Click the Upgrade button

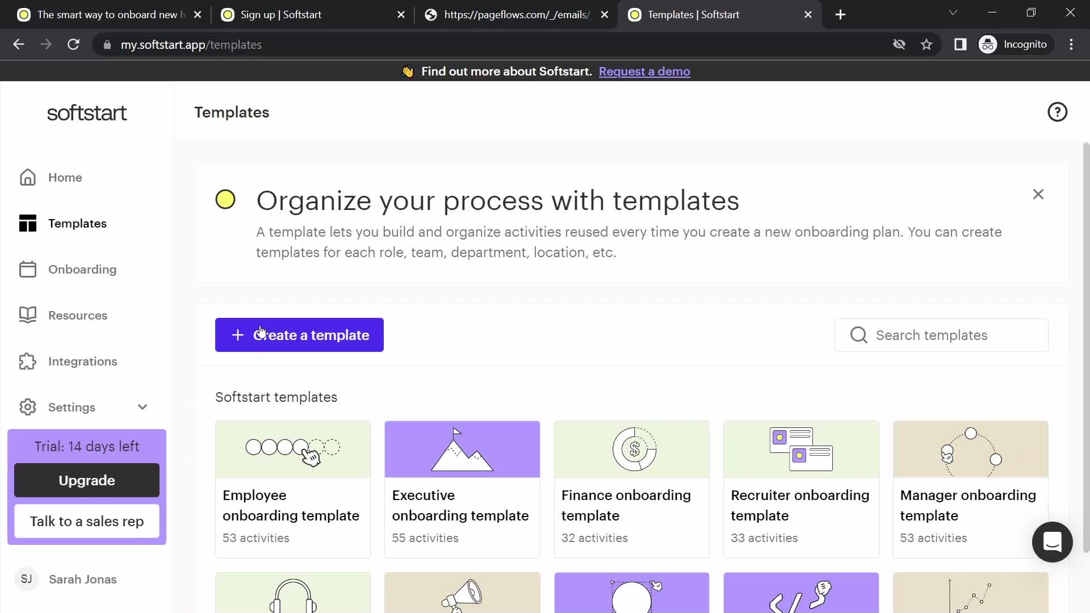87,480
